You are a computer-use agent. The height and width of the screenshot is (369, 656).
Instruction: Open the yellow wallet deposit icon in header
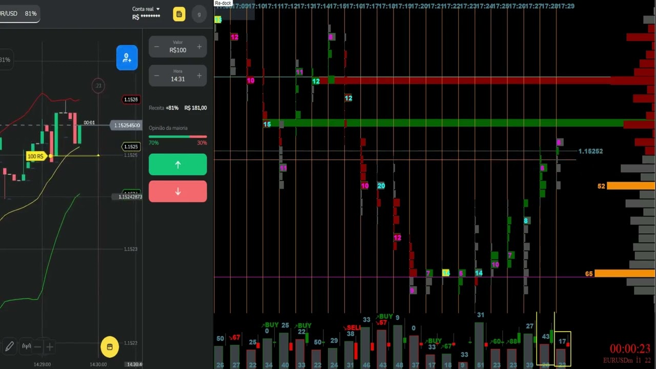click(179, 14)
